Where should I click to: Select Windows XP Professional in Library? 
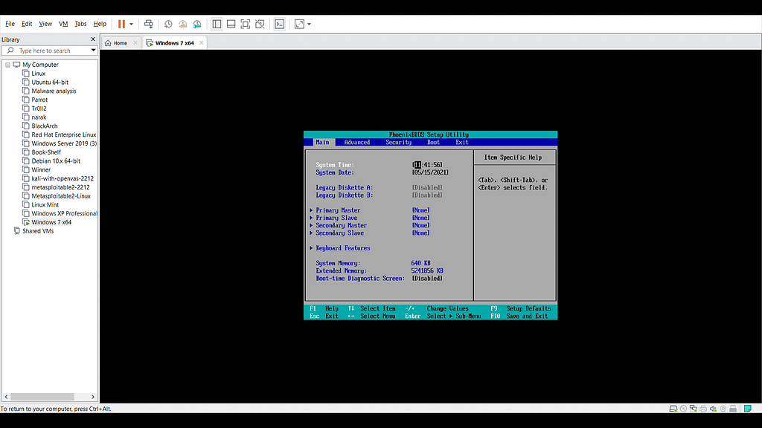tap(65, 213)
